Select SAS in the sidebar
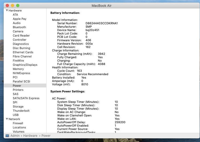Image resolution: width=200 pixels, height=142 pixels. (16, 94)
